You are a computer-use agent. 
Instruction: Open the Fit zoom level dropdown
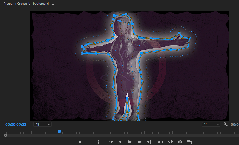pos(43,125)
